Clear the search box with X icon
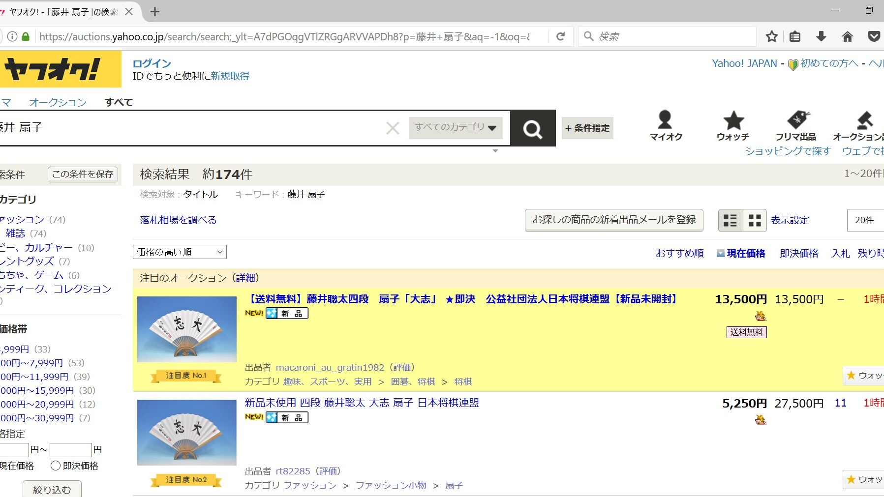 pos(393,128)
